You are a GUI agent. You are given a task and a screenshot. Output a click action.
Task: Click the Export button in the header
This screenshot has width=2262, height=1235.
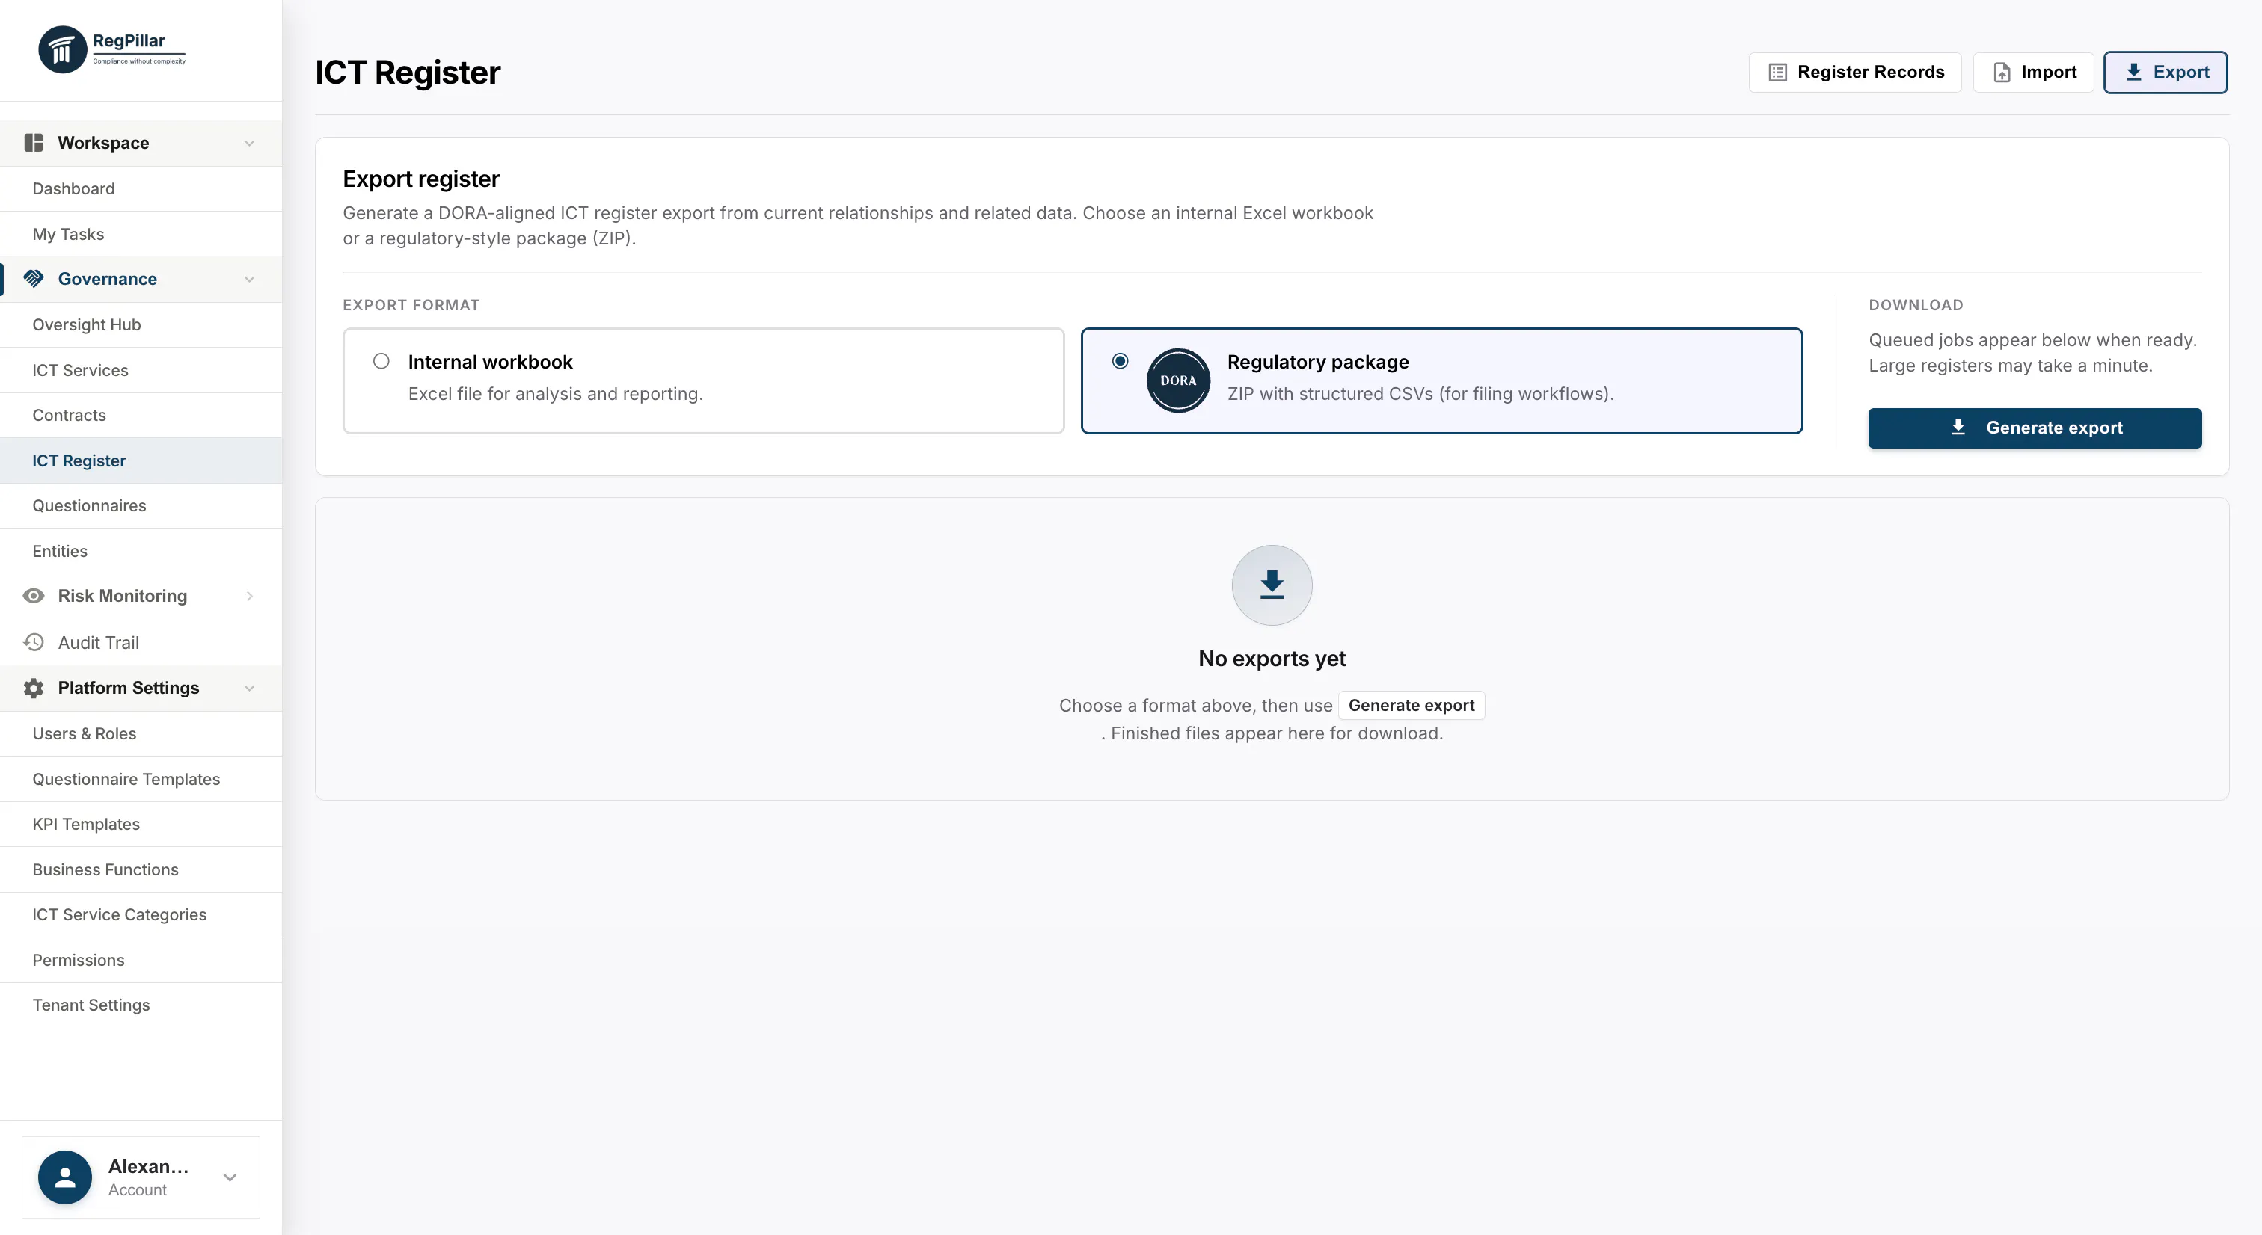pyautogui.click(x=2166, y=72)
